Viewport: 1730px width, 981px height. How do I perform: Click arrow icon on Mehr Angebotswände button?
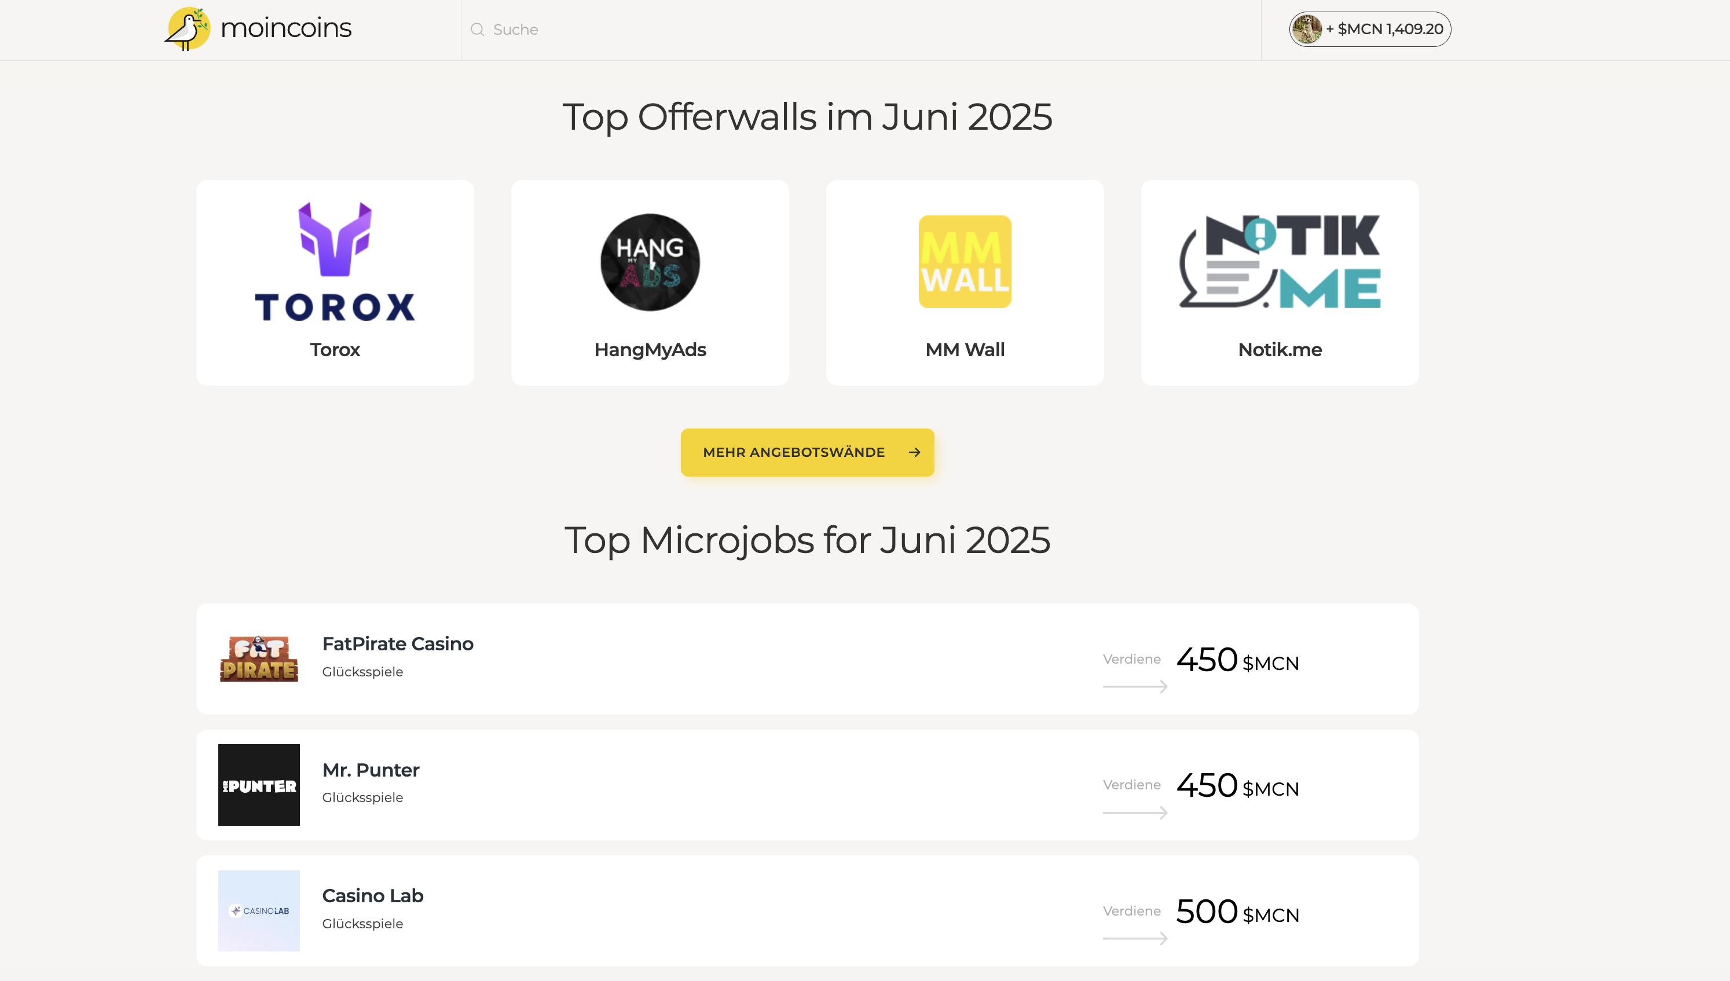coord(914,452)
